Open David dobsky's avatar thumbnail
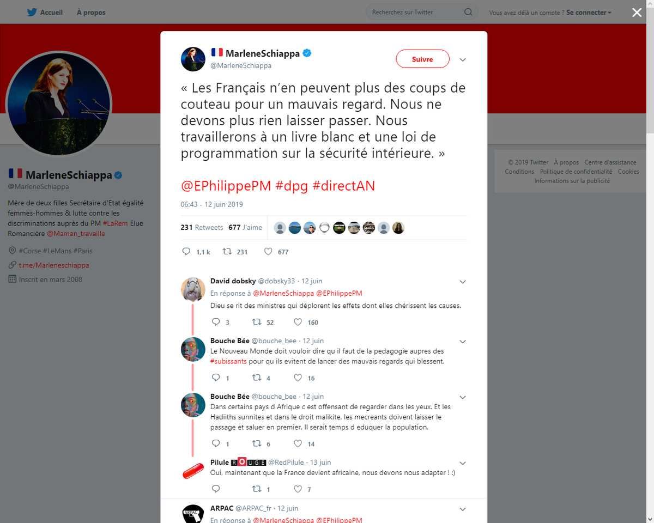Screen dimensions: 654x523 coord(193,289)
